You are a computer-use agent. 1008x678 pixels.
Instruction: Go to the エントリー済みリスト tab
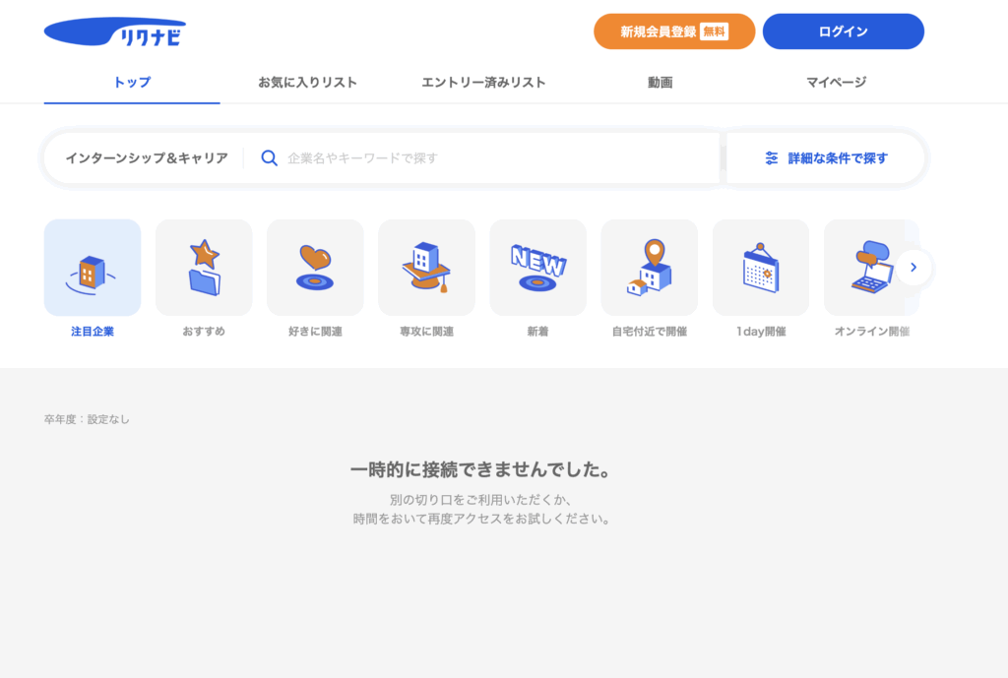(x=483, y=83)
